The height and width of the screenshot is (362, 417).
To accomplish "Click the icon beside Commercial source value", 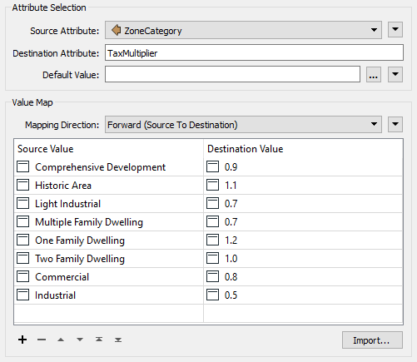I will pyautogui.click(x=22, y=276).
